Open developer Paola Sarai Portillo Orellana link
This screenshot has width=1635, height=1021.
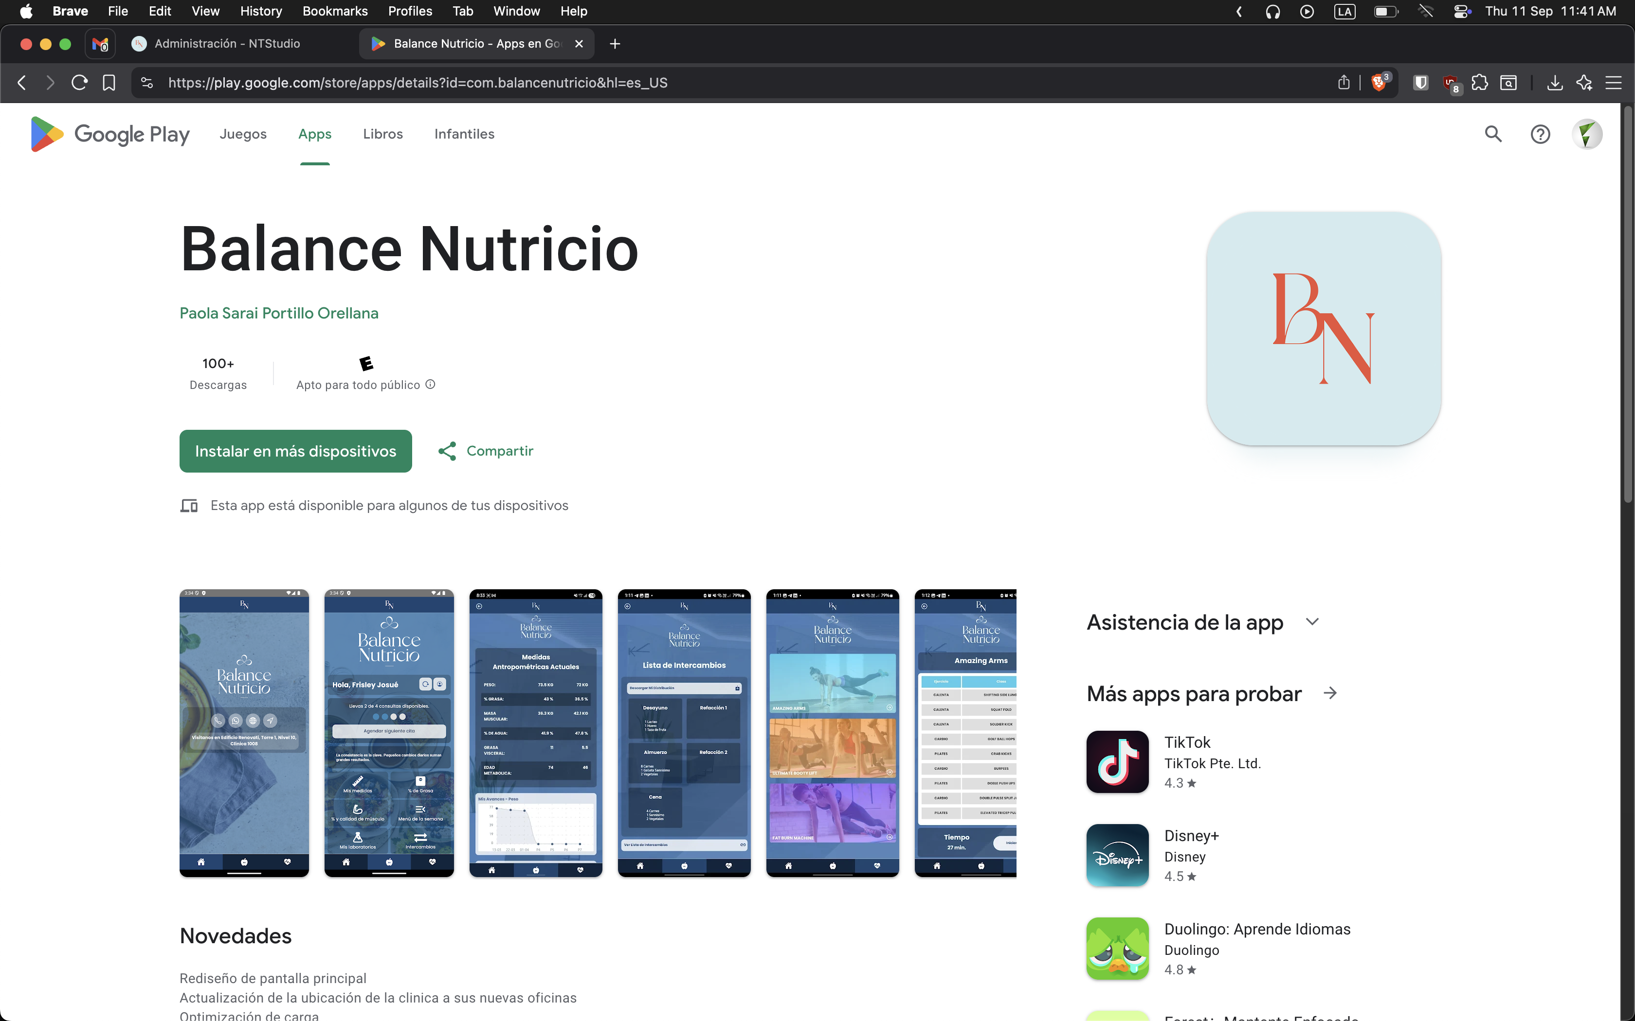coord(279,313)
